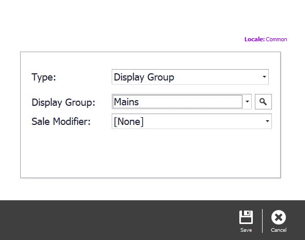Click the Cancel X icon
The width and height of the screenshot is (305, 240).
tap(279, 217)
